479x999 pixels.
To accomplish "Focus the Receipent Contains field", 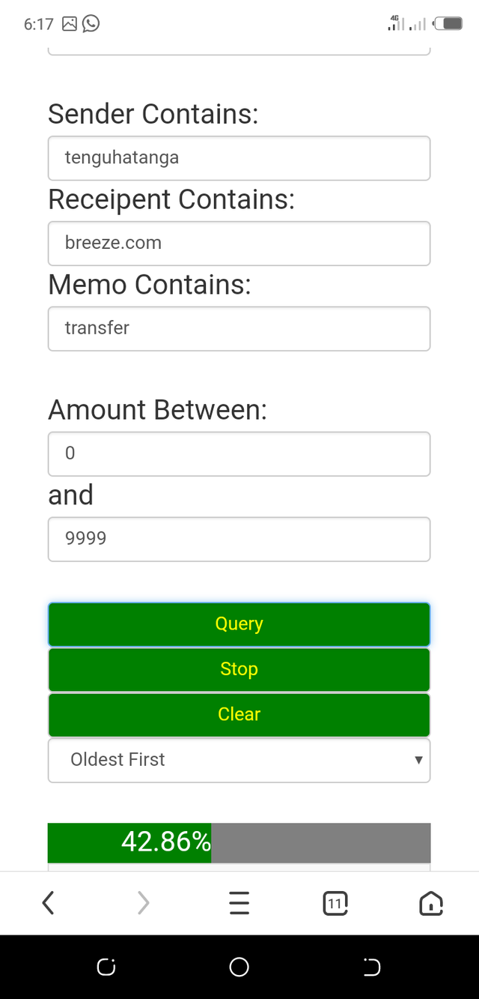I will (239, 243).
